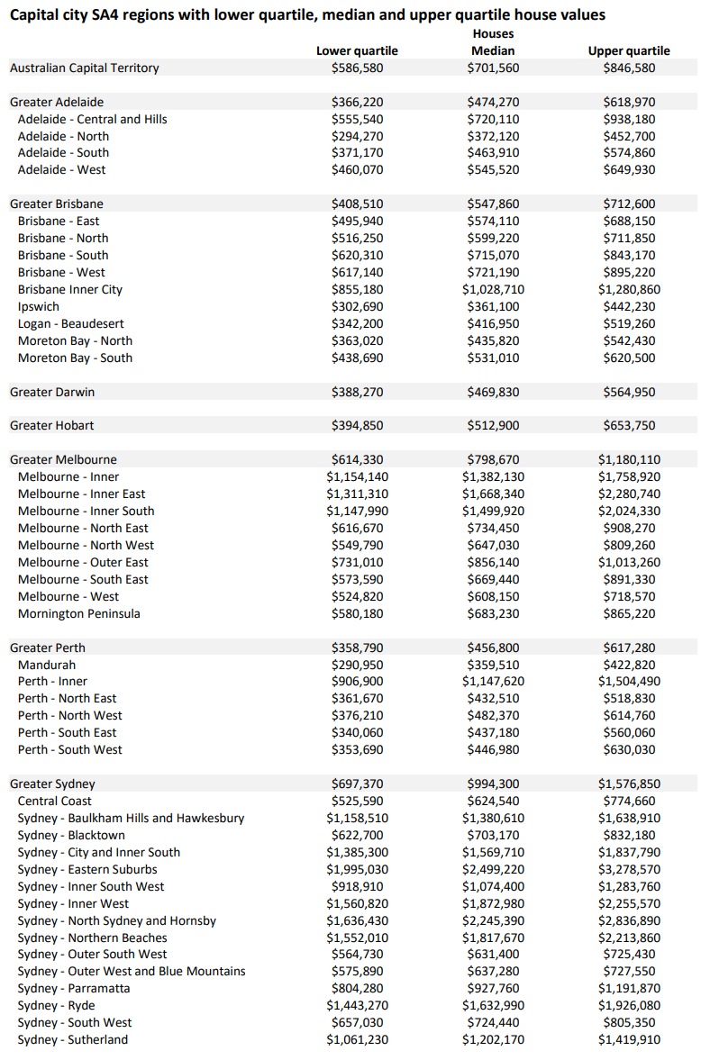Select the Greater Hobart median value $512,900
Image resolution: width=701 pixels, height=1060 pixels.
493,425
